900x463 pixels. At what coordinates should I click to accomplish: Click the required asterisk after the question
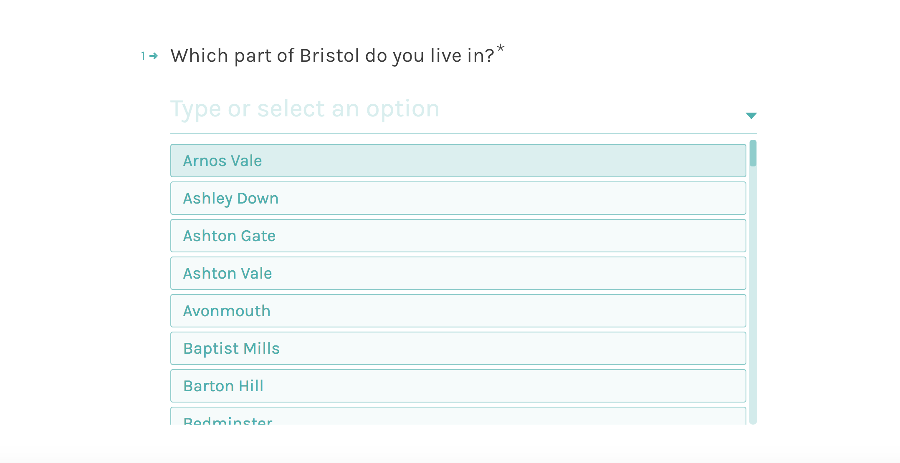(501, 48)
